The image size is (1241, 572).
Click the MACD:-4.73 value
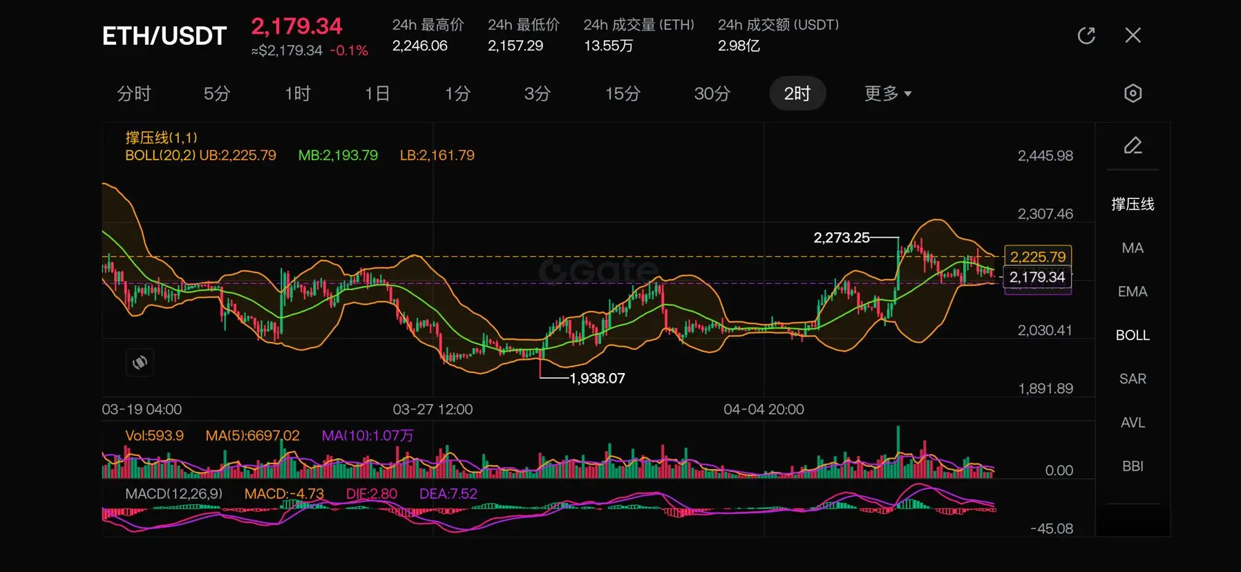click(284, 494)
